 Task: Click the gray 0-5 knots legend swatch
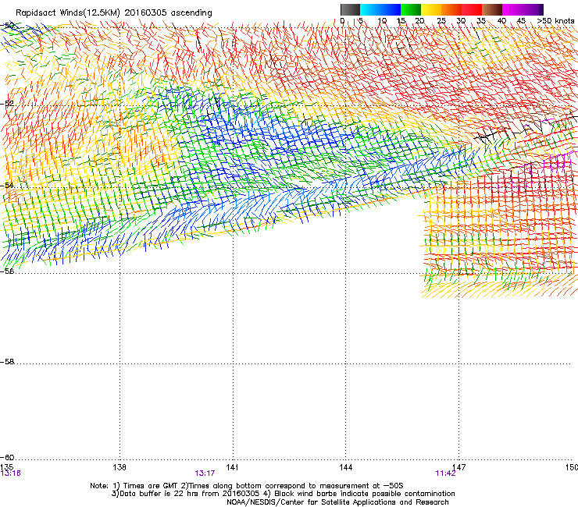tap(350, 9)
